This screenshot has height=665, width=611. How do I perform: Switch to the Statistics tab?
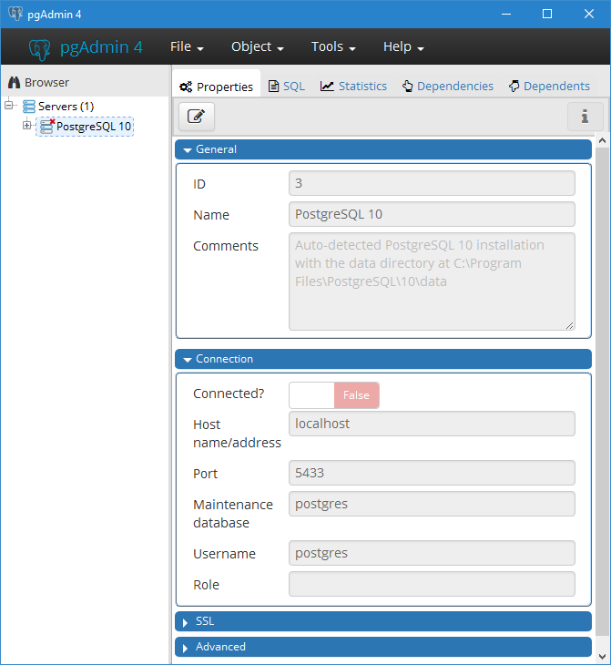point(353,87)
